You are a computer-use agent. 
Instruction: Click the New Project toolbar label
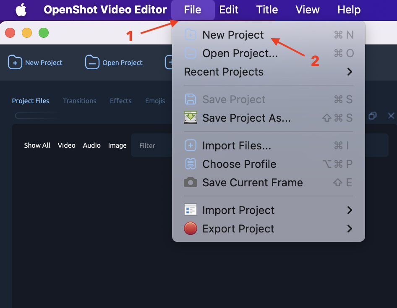[44, 63]
